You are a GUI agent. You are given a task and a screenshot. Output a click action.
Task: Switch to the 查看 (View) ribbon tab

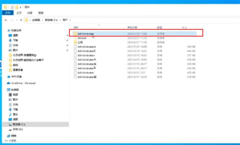[41, 13]
